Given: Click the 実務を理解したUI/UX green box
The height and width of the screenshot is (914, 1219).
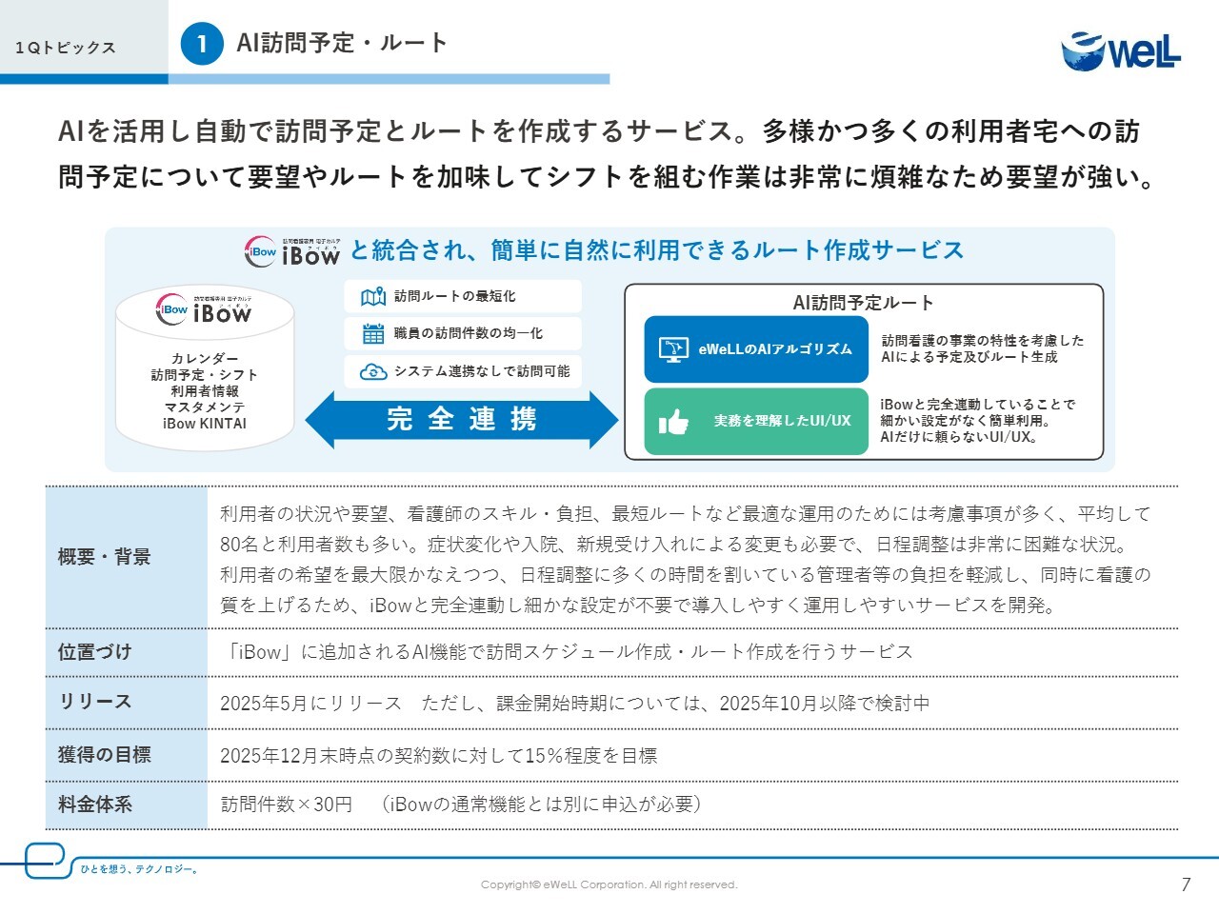Looking at the screenshot, I should click(x=757, y=421).
